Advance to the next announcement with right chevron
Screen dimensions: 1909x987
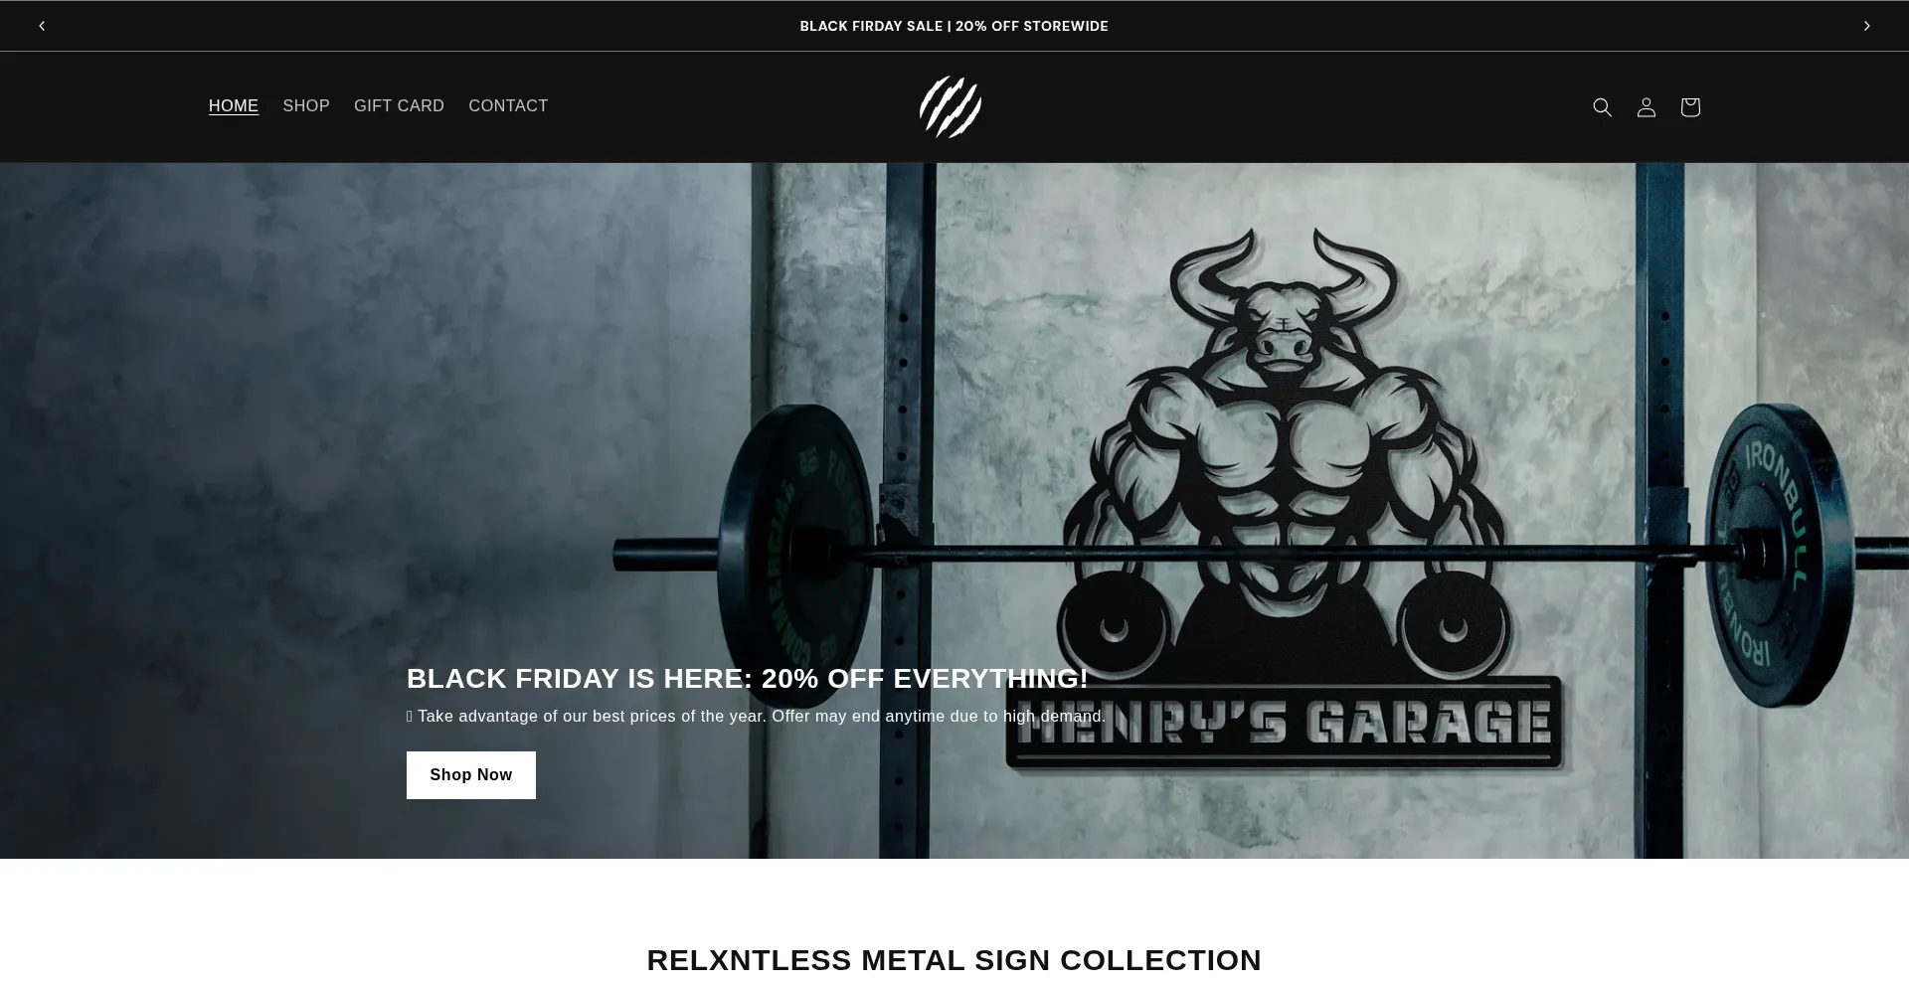[1866, 26]
